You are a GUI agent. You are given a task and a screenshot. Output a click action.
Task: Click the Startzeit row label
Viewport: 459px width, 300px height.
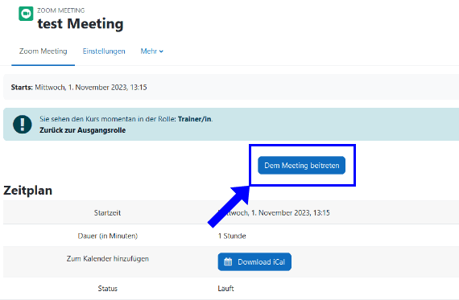(107, 212)
